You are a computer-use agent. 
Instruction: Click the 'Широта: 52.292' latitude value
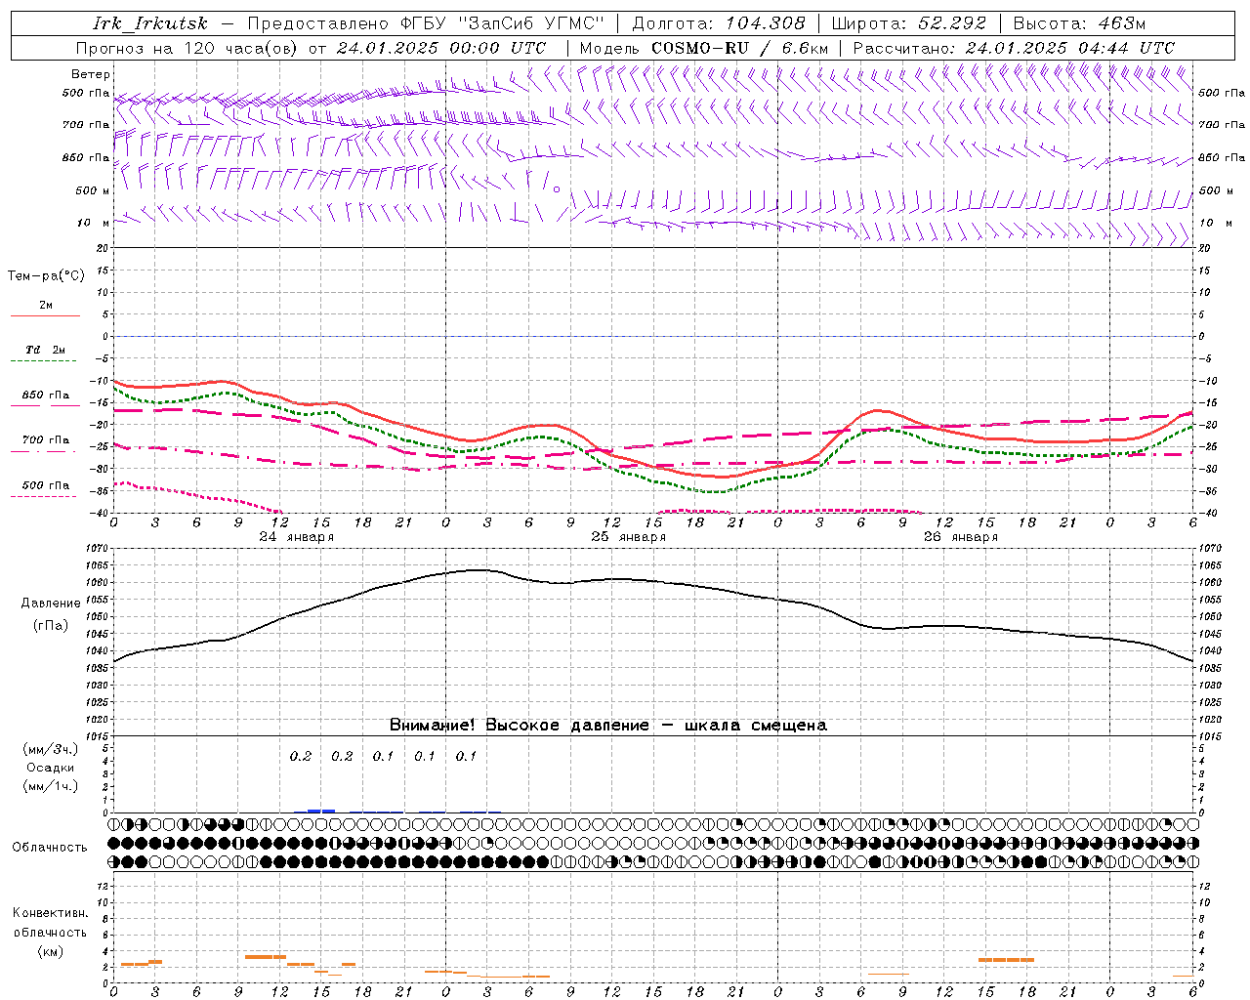click(908, 23)
